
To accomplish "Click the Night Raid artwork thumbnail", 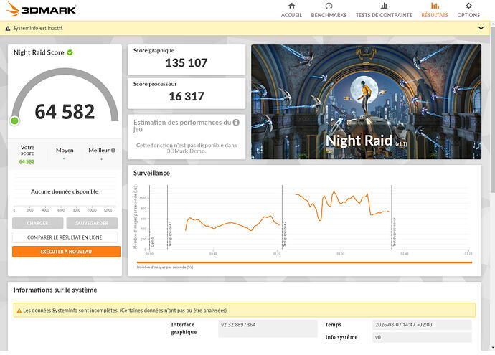I will (x=366, y=102).
